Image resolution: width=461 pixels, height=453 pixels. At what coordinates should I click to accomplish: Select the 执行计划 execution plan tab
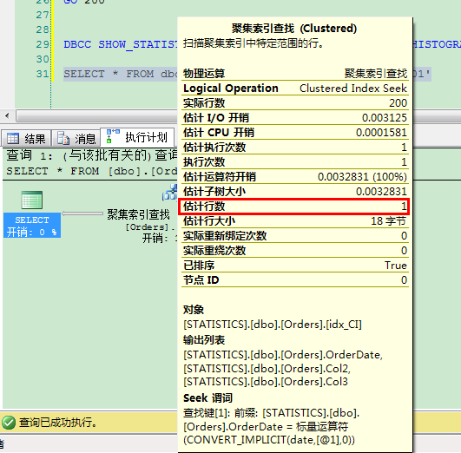tap(137, 137)
